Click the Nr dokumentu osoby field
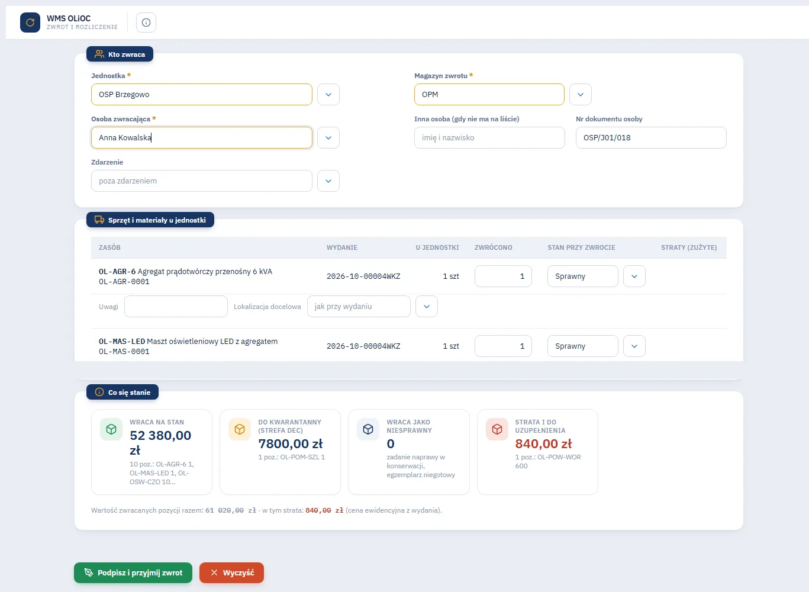 click(x=651, y=137)
